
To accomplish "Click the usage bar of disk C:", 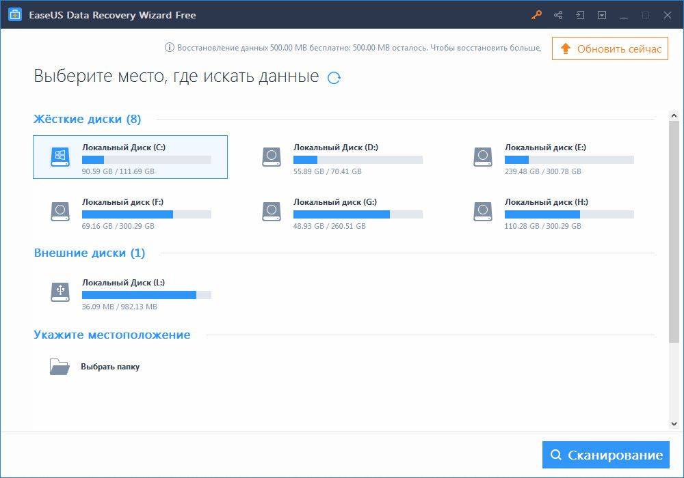I will pos(146,160).
